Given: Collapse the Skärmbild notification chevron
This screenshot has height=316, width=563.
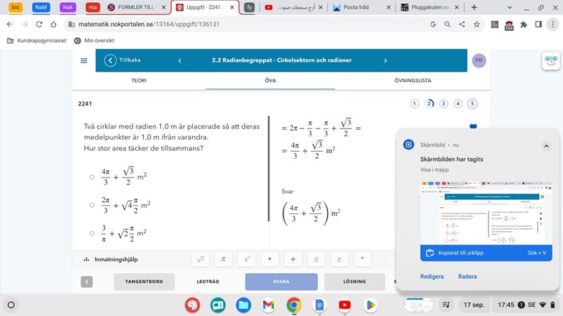Looking at the screenshot, I should pyautogui.click(x=545, y=145).
